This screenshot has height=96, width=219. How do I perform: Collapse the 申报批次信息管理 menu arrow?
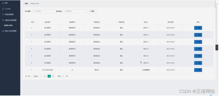click(x=18, y=20)
